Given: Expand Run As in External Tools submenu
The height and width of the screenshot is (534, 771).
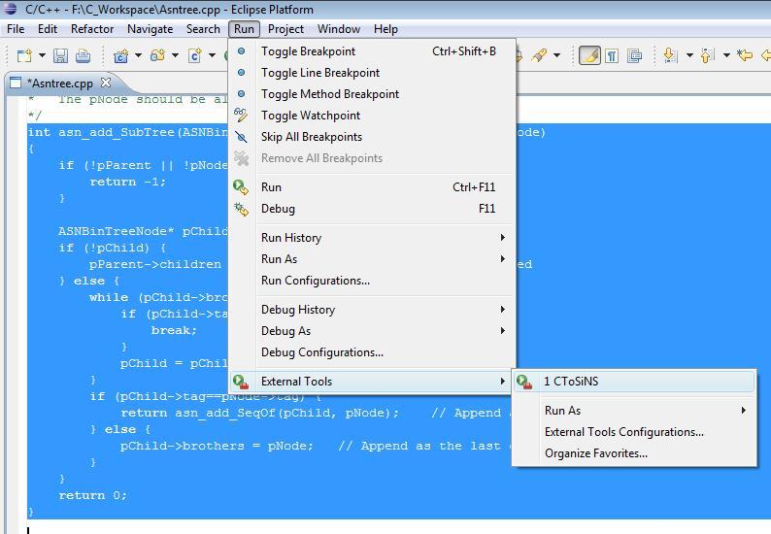Looking at the screenshot, I should [x=634, y=411].
